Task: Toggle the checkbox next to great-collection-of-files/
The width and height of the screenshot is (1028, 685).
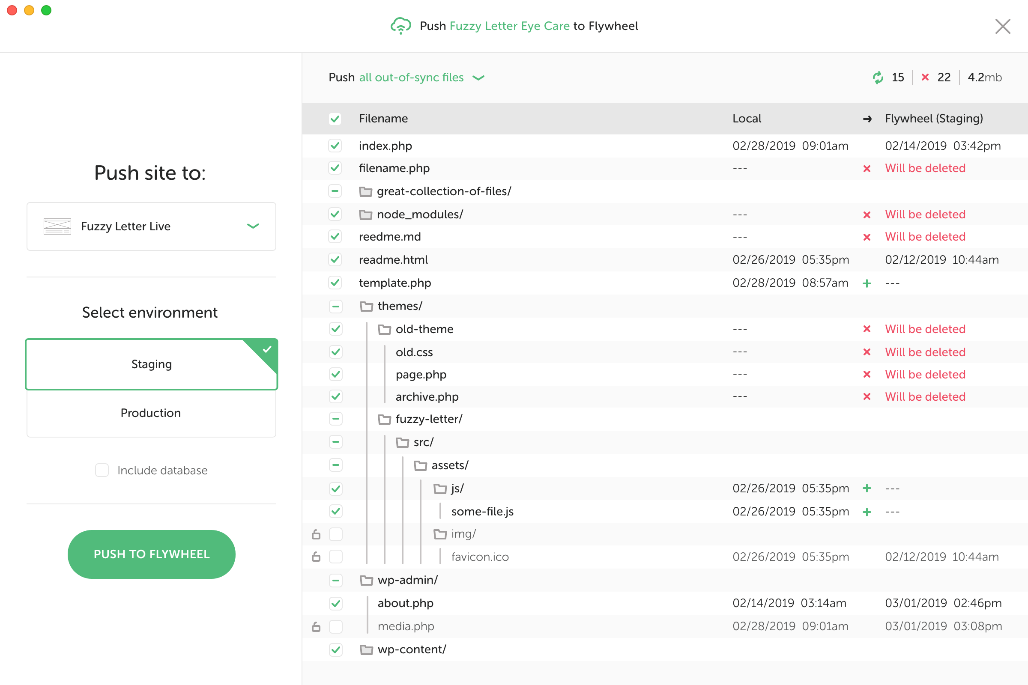Action: 335,191
